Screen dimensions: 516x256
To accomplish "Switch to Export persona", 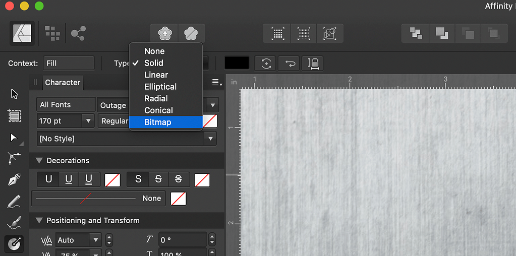I will coord(78,33).
